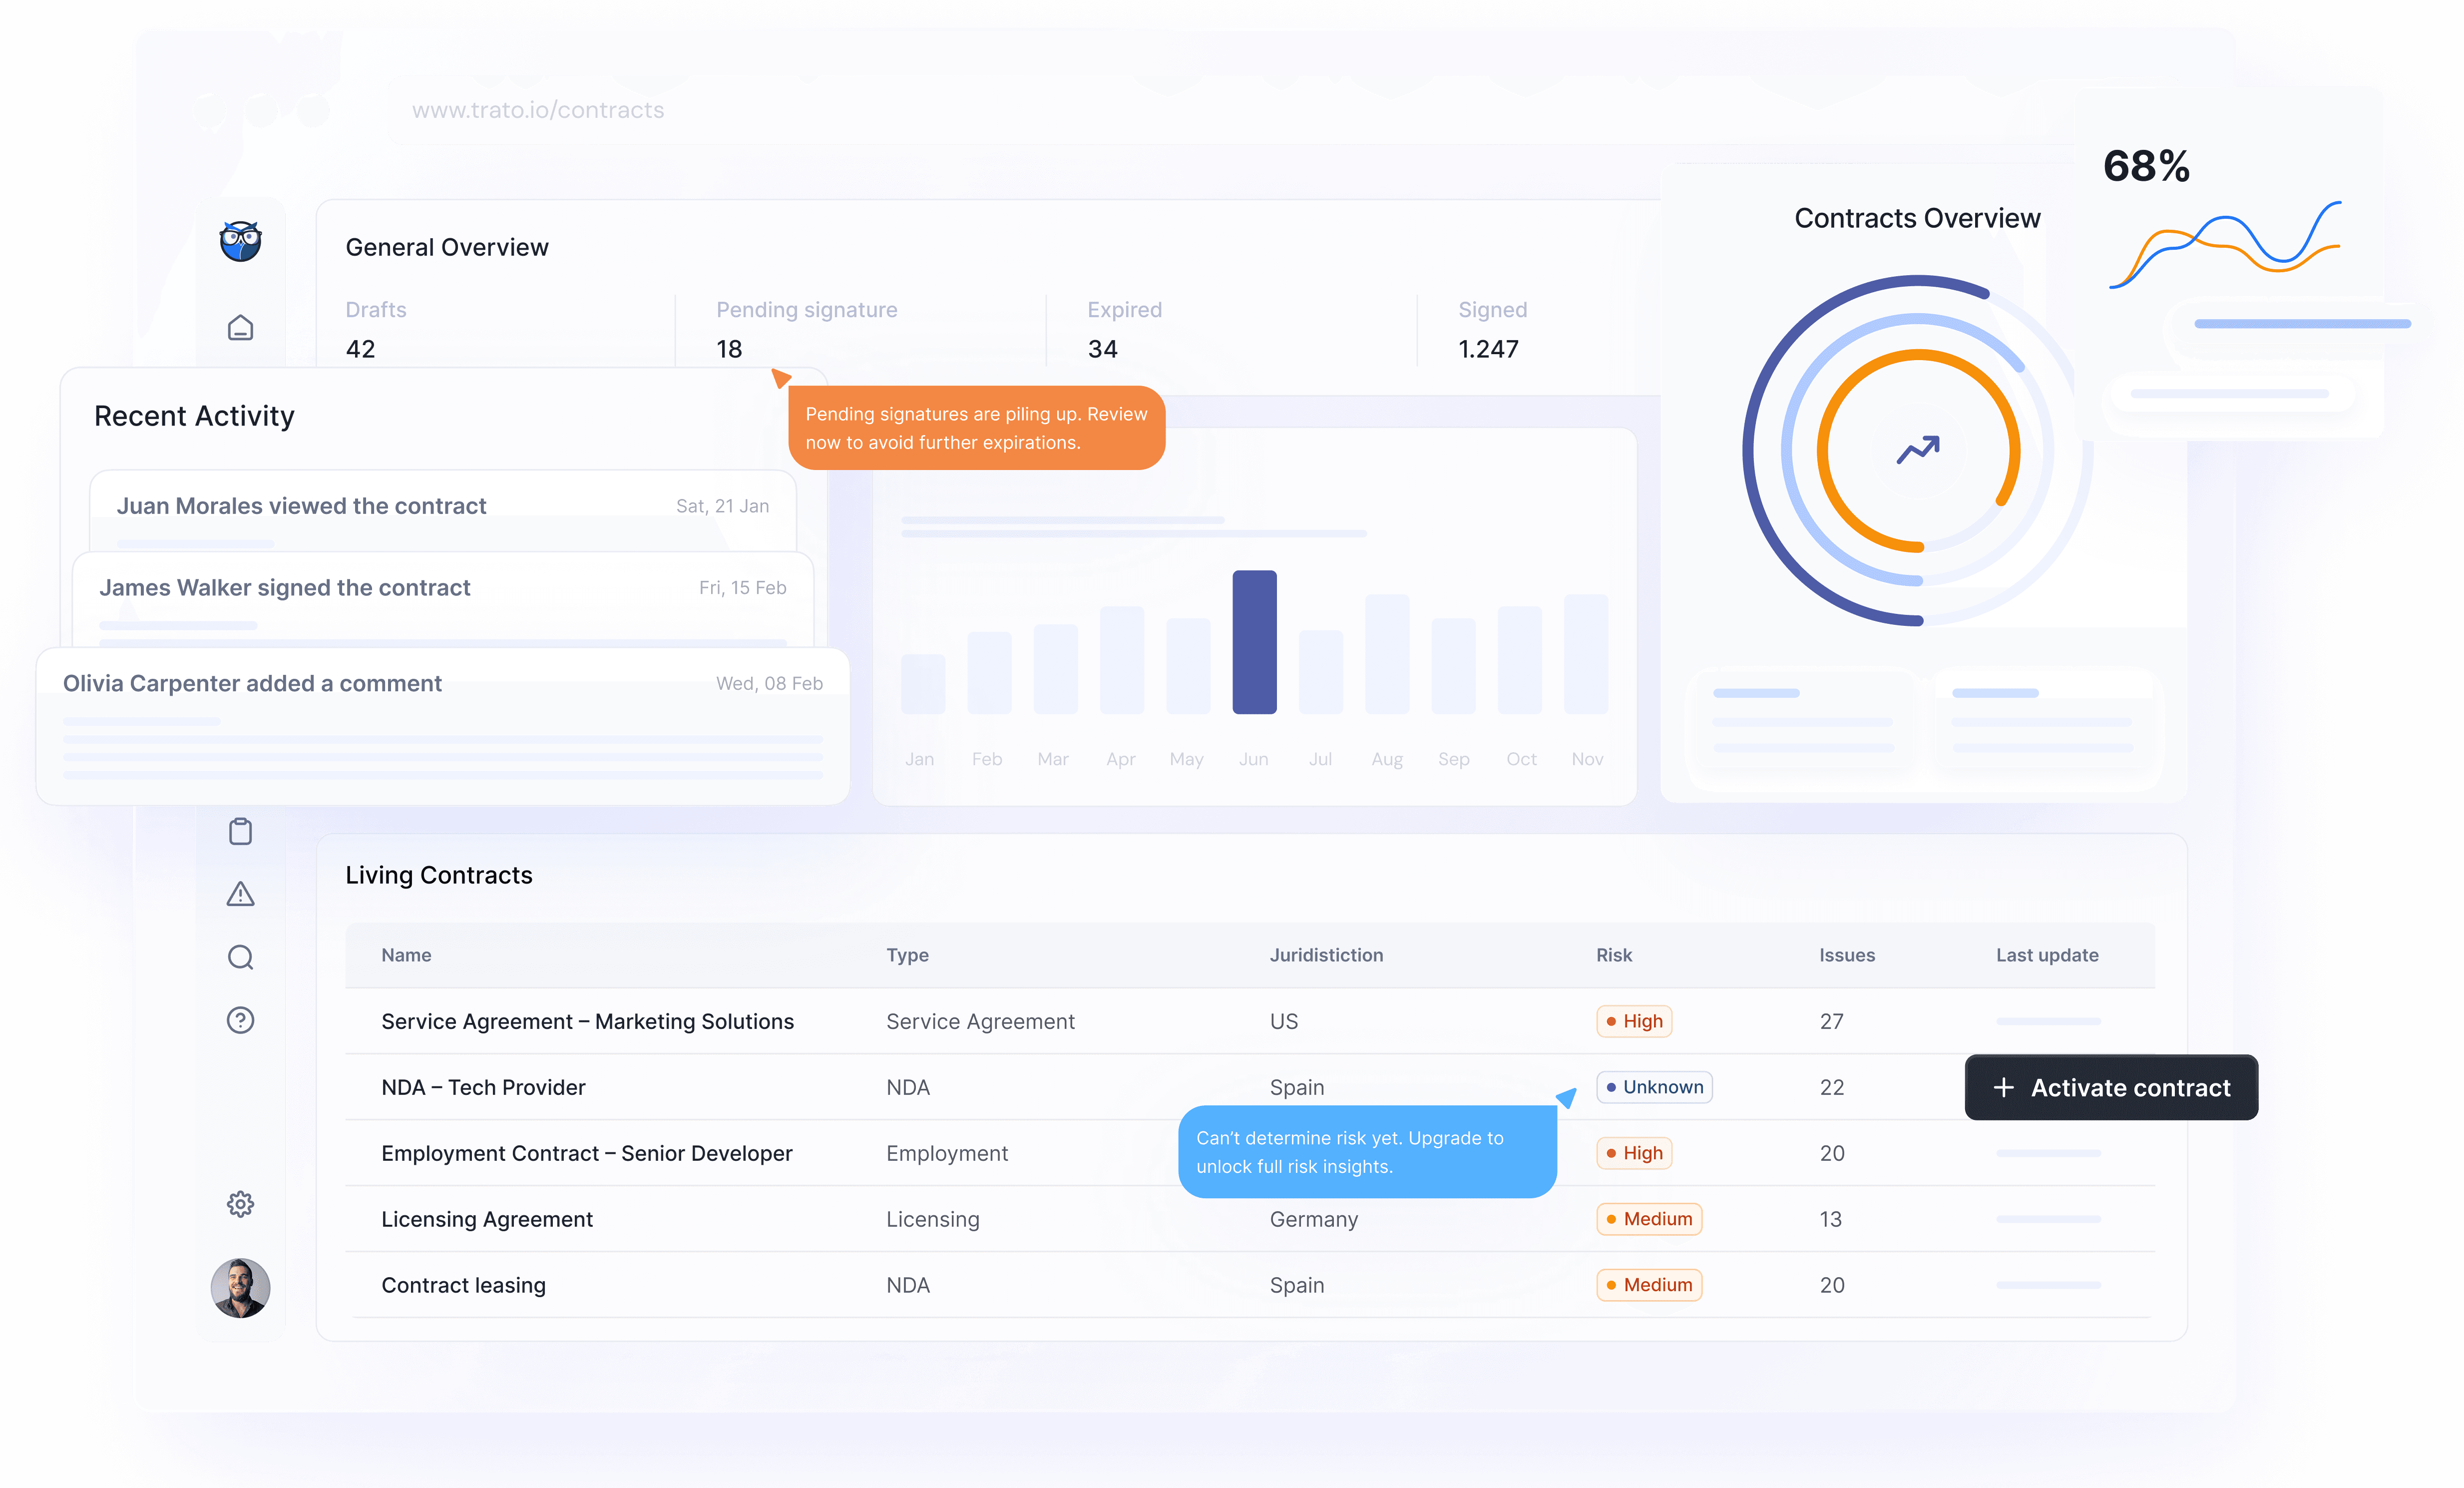2464x1488 pixels.
Task: Click the Jun bar in the monthly chart
Action: [x=1254, y=641]
